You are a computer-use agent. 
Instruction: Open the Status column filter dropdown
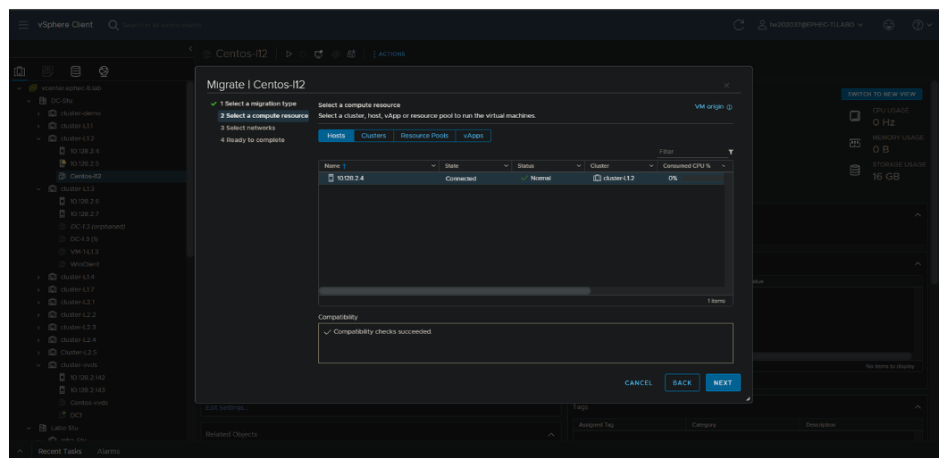[x=579, y=166]
